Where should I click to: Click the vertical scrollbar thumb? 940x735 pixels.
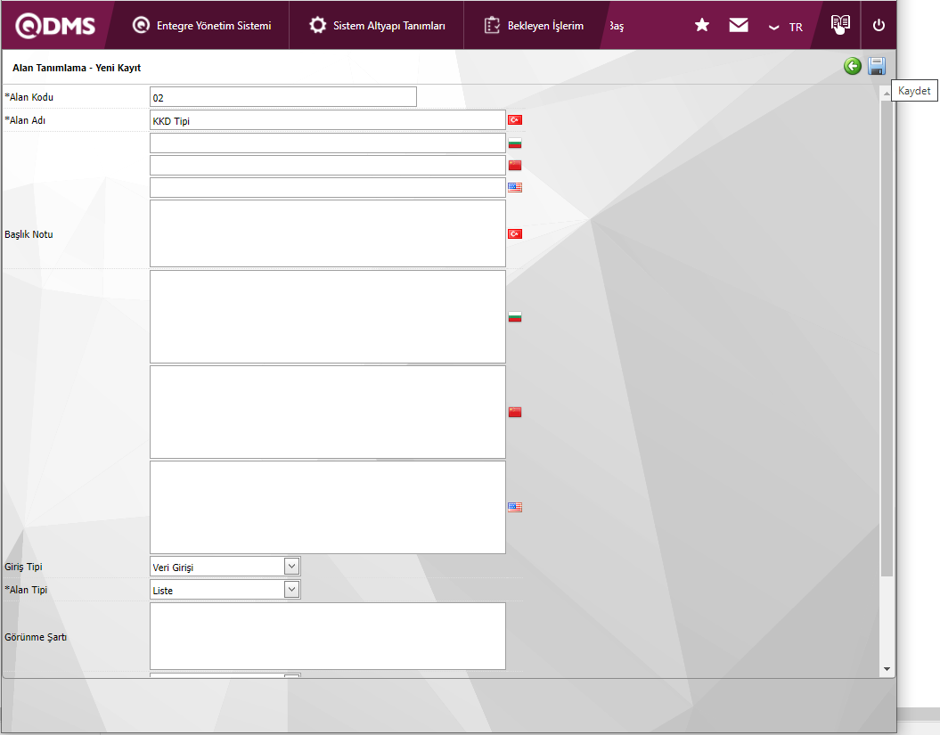(x=887, y=338)
